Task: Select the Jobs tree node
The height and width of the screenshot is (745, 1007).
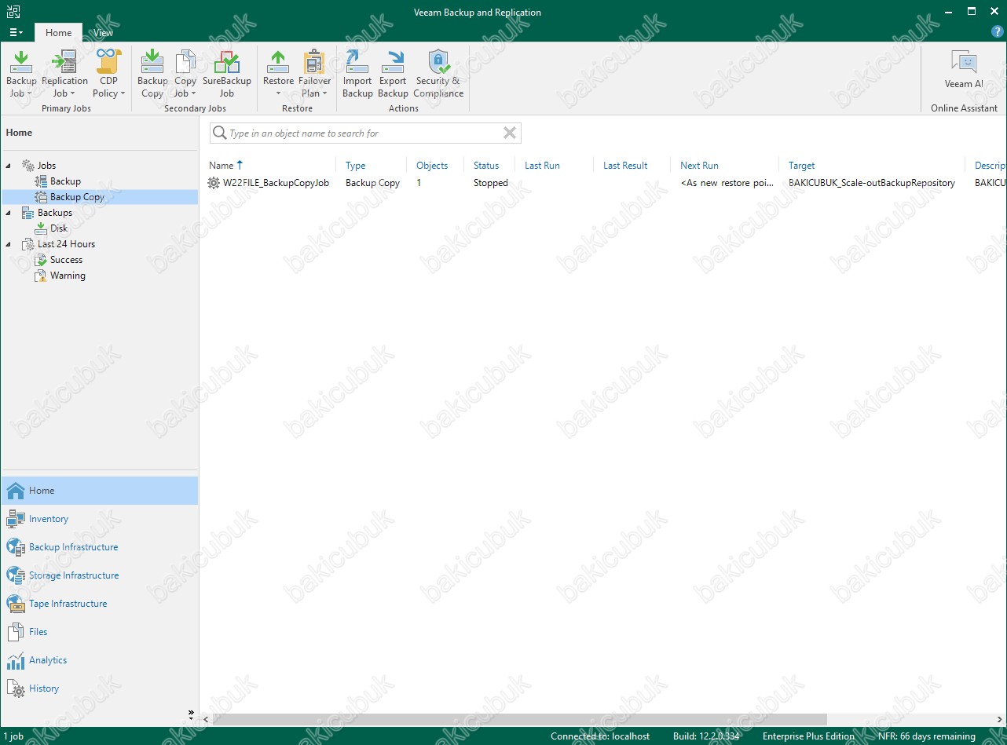Action: (46, 166)
